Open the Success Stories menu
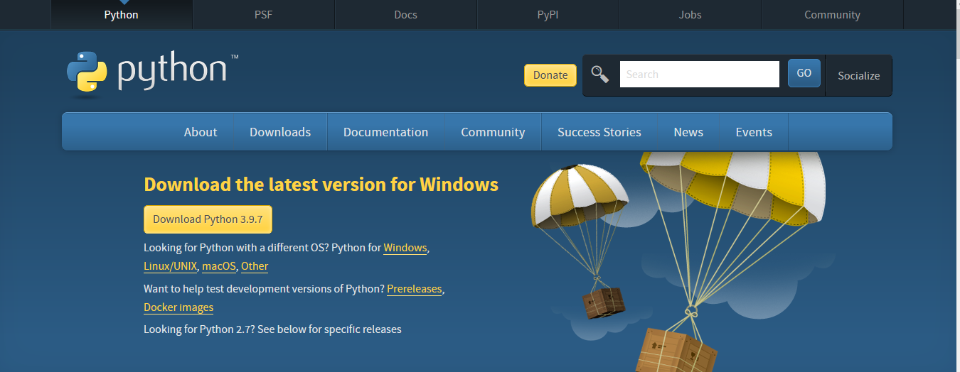Viewport: 960px width, 372px height. point(599,132)
